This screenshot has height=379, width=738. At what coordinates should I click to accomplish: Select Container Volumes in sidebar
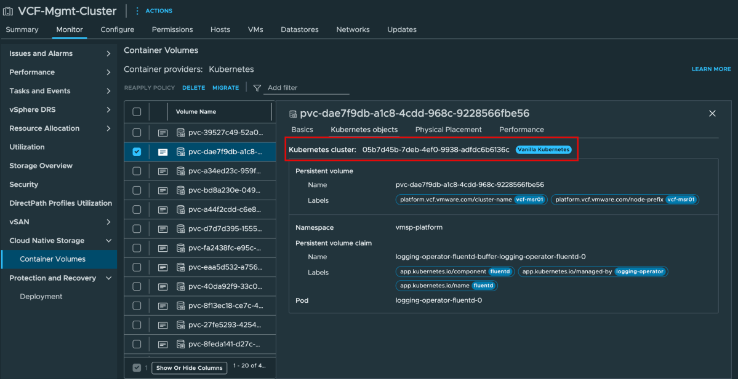(58, 259)
